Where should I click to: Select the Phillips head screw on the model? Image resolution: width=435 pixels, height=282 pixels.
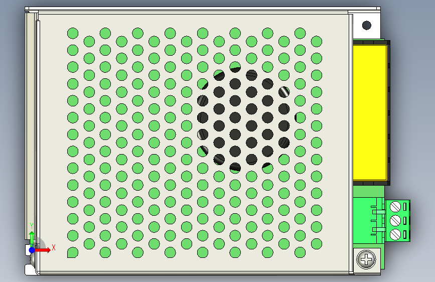(366, 259)
